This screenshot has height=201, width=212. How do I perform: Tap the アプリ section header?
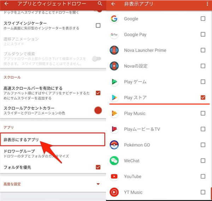click(x=8, y=127)
